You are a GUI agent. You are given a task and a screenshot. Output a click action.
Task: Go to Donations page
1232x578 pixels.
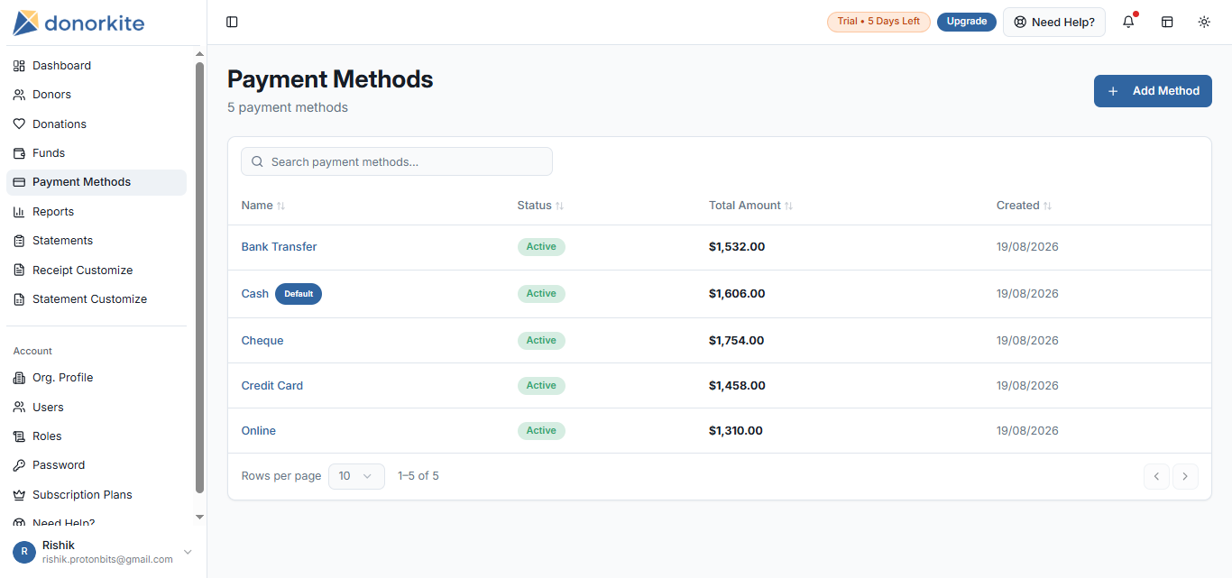point(97,124)
